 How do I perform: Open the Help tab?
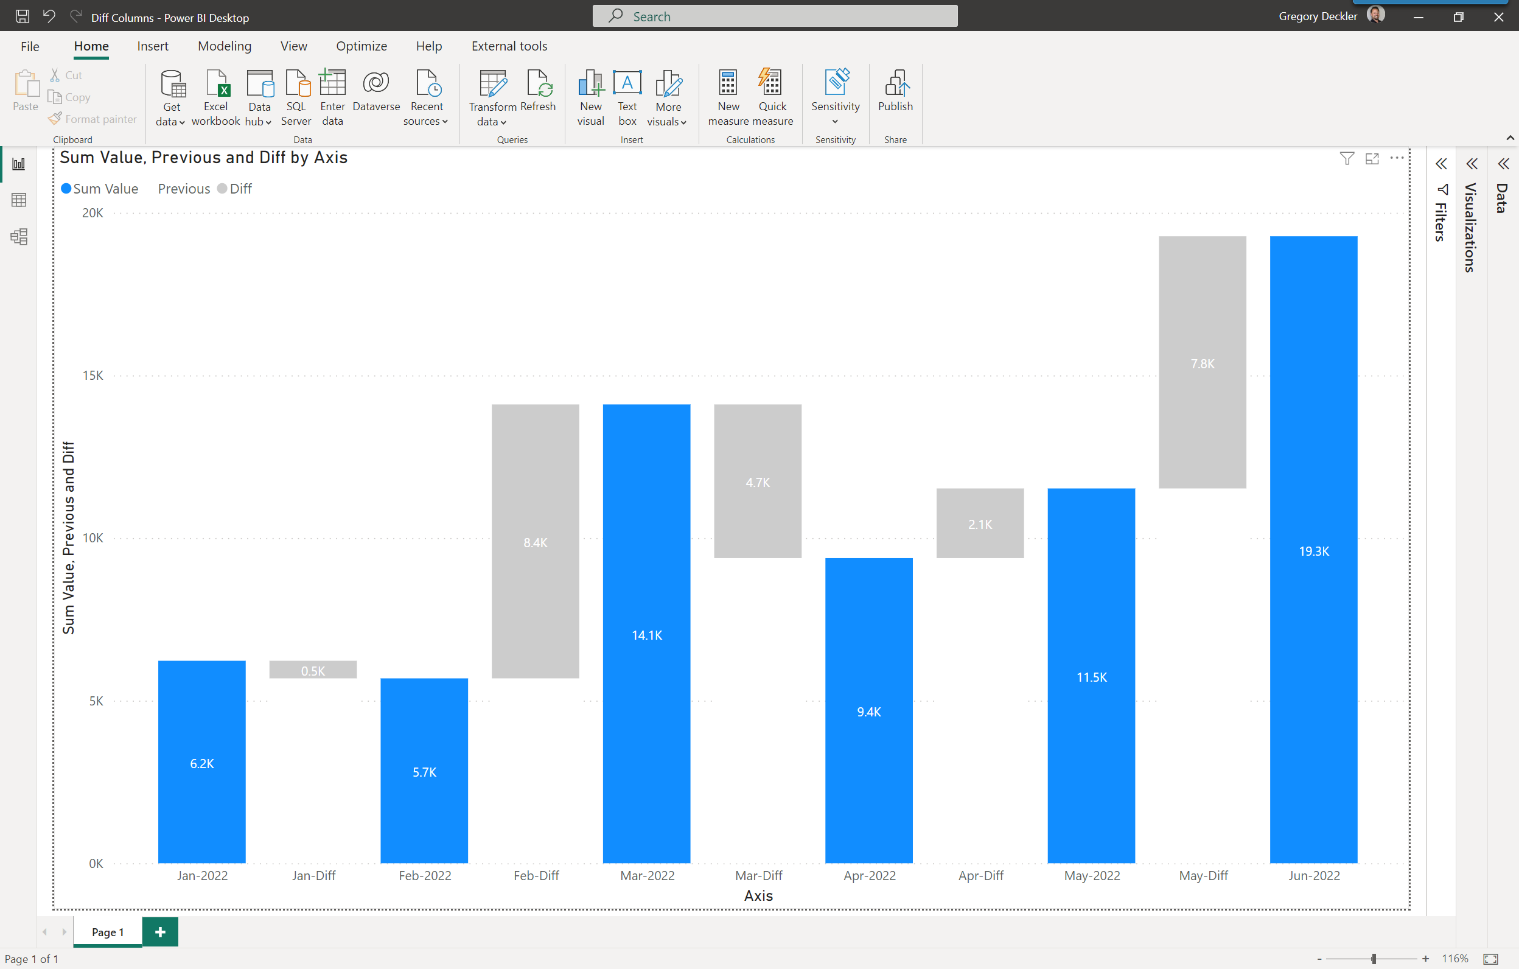pos(429,46)
